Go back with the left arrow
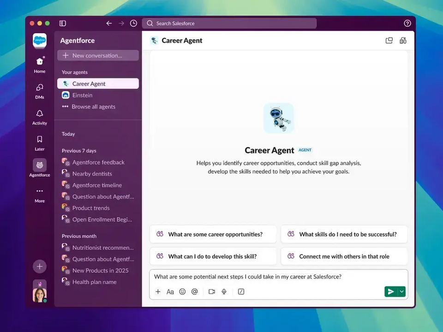Image resolution: width=443 pixels, height=332 pixels. click(109, 23)
